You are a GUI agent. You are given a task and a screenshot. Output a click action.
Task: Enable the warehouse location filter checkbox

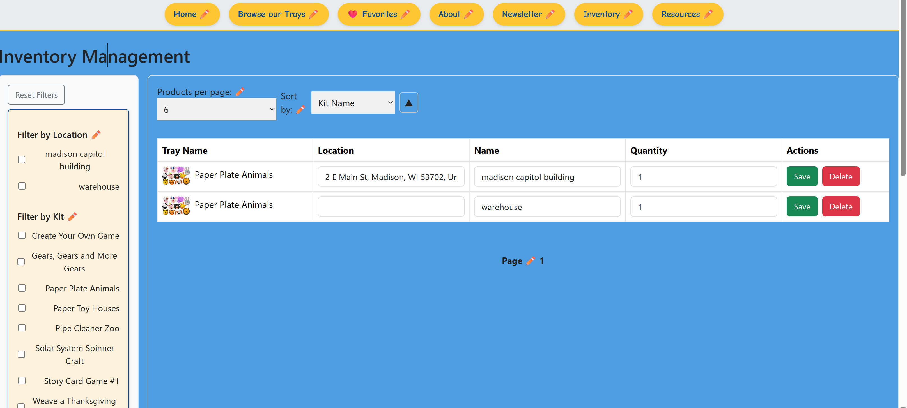(x=22, y=186)
